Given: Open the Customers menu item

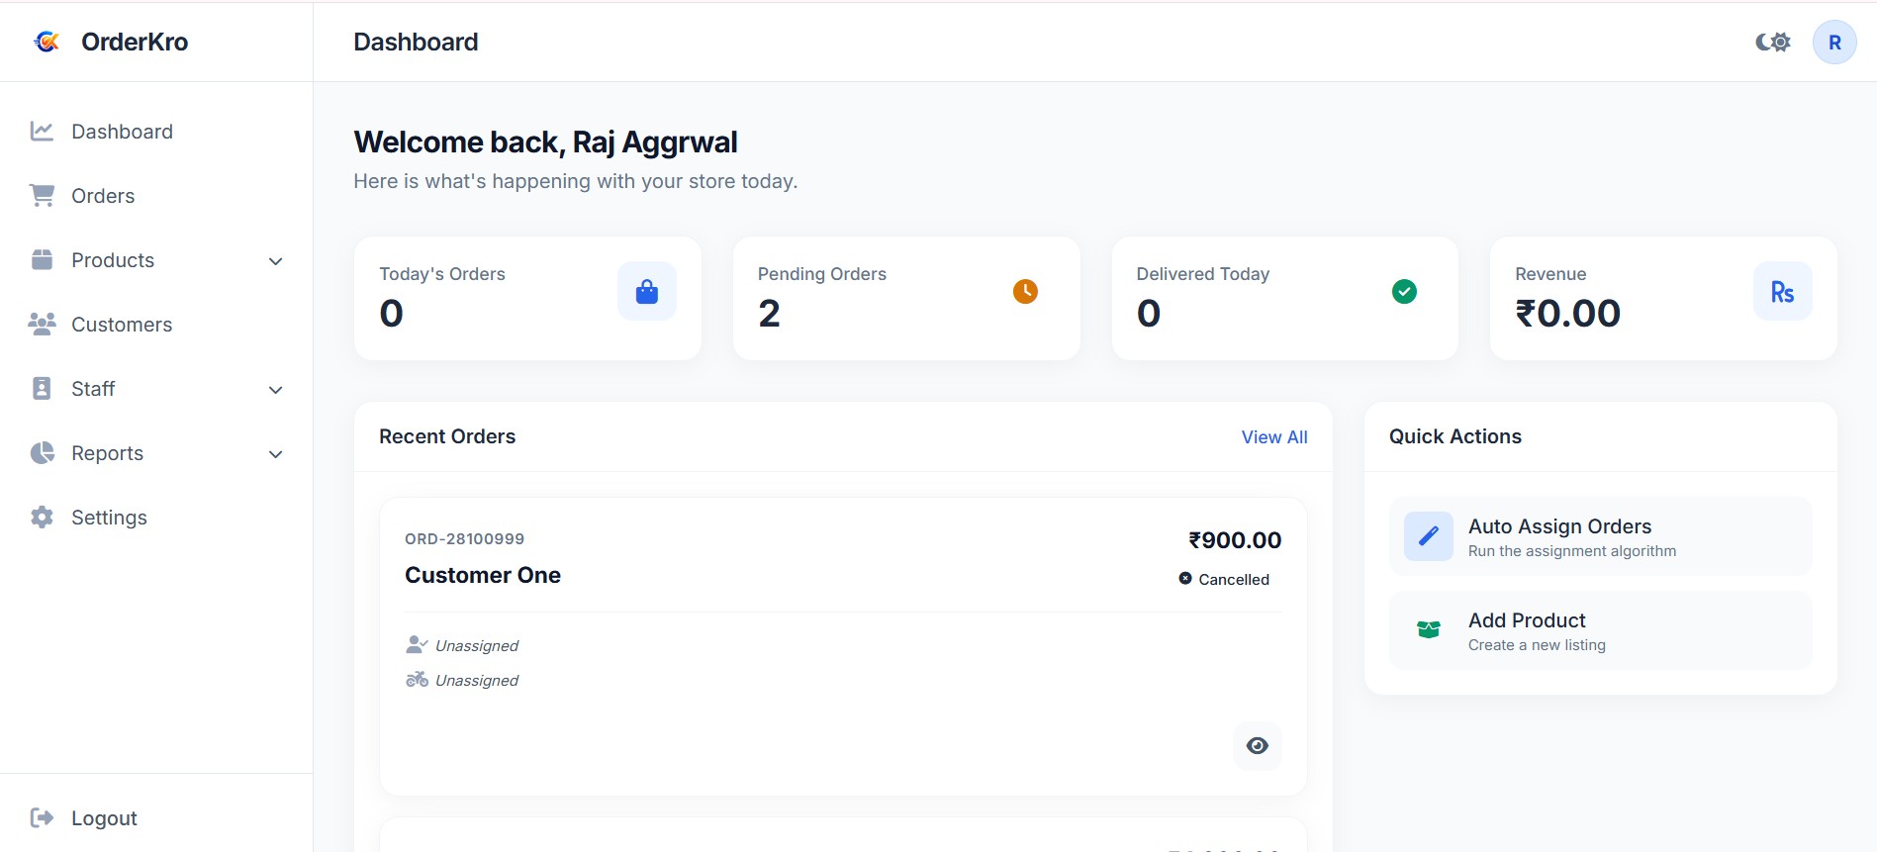Looking at the screenshot, I should tap(156, 325).
